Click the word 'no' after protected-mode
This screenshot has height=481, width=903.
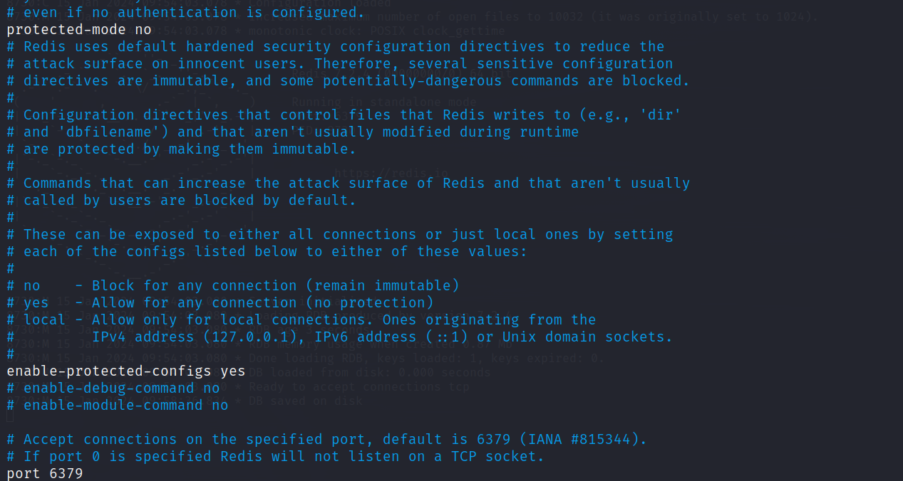point(143,29)
